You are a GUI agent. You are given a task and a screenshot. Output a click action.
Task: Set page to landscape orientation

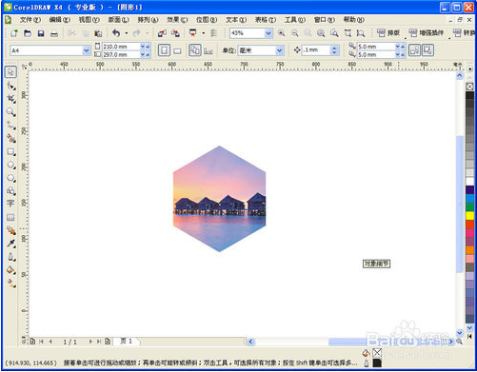(177, 50)
